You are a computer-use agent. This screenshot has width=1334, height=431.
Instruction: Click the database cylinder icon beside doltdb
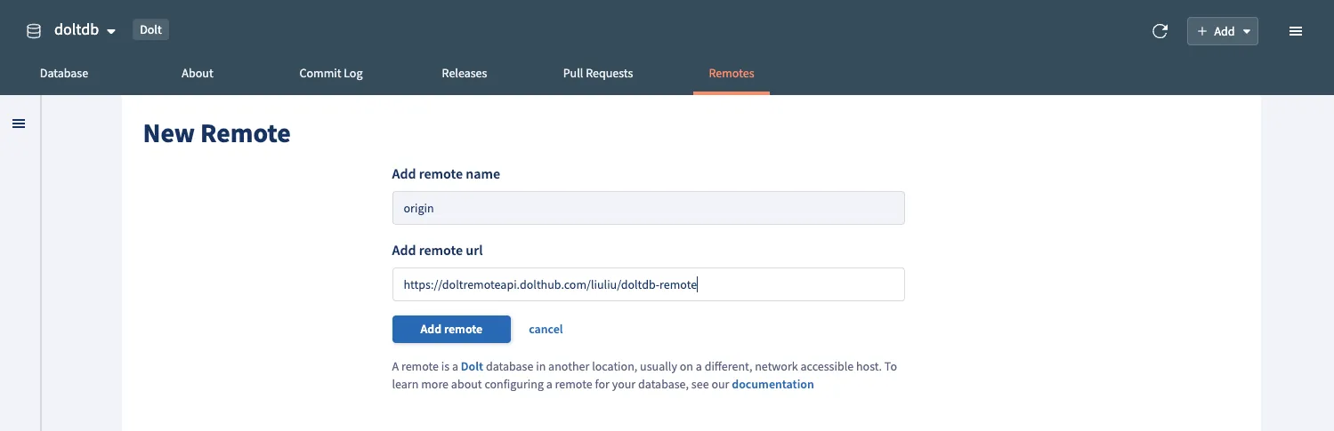pyautogui.click(x=34, y=31)
